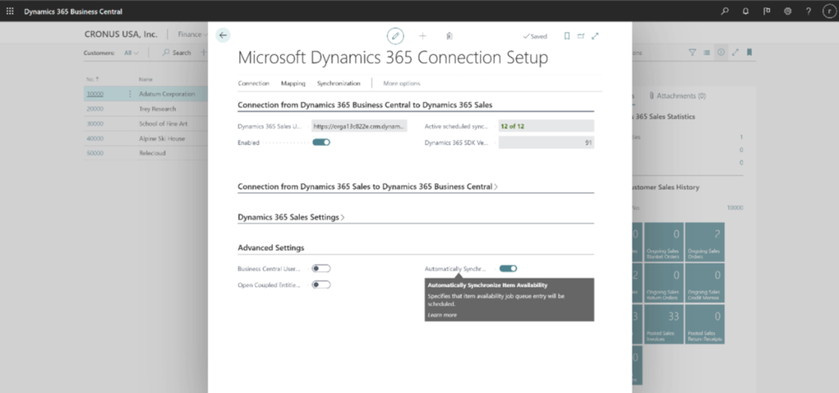The image size is (839, 393).
Task: Click the pencil edit icon
Action: click(396, 36)
